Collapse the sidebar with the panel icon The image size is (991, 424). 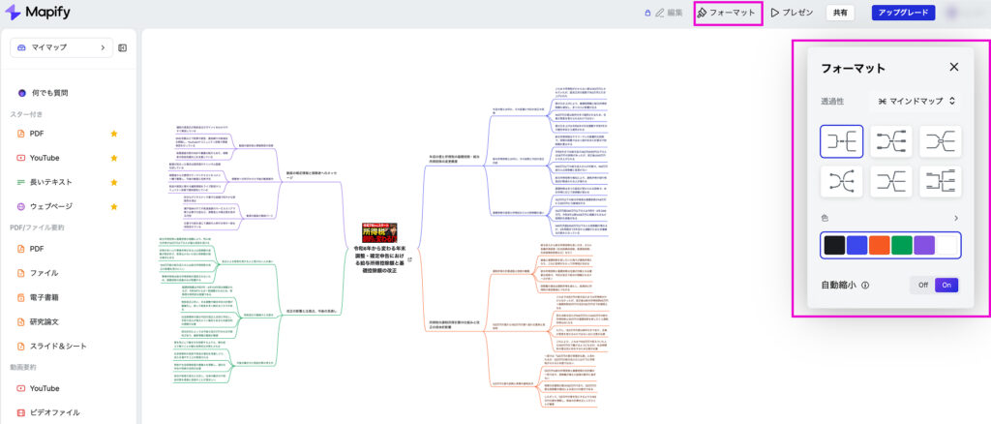[x=123, y=47]
